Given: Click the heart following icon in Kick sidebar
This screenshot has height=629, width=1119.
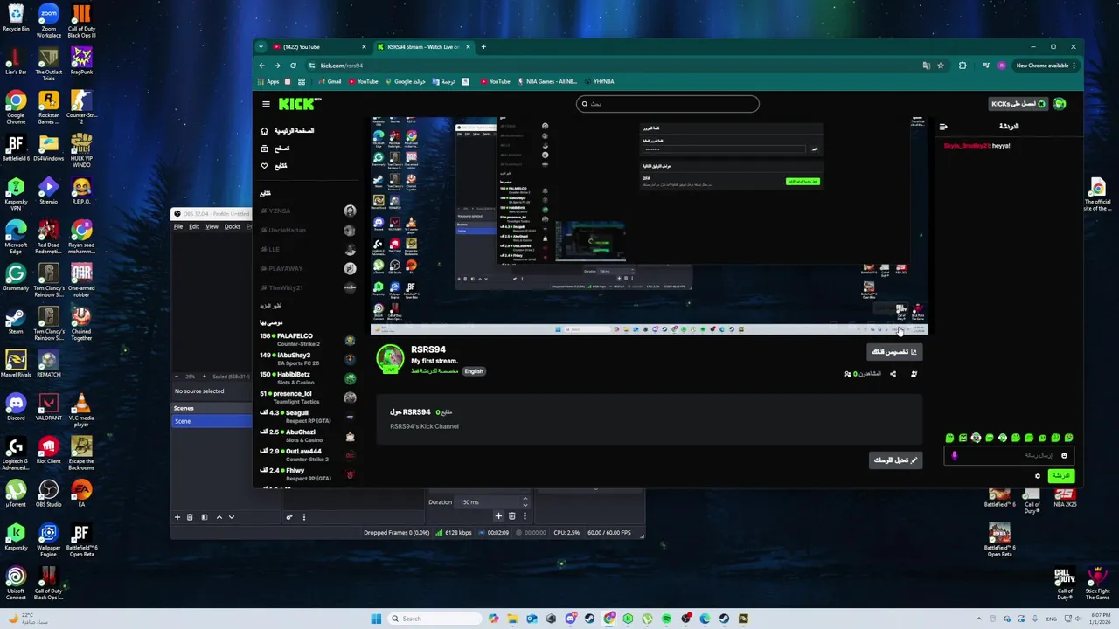Looking at the screenshot, I should tap(264, 166).
